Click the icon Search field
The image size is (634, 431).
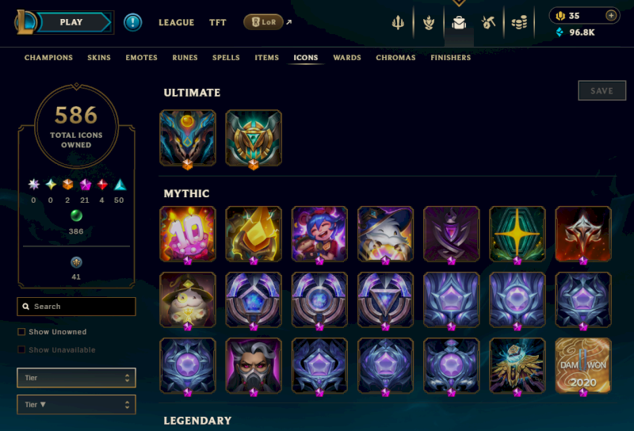tap(76, 307)
